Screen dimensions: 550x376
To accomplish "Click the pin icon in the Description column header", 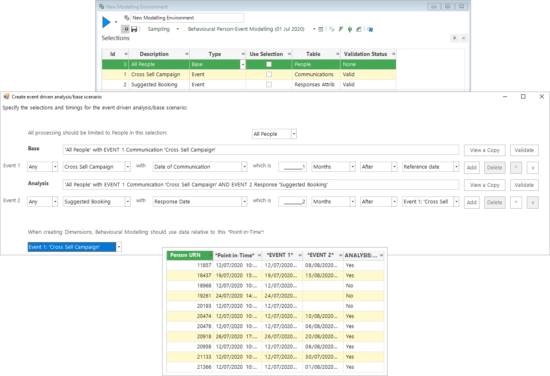I will click(186, 54).
